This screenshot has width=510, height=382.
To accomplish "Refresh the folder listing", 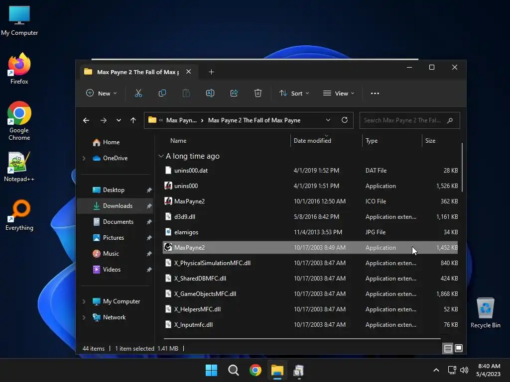I will (x=345, y=120).
